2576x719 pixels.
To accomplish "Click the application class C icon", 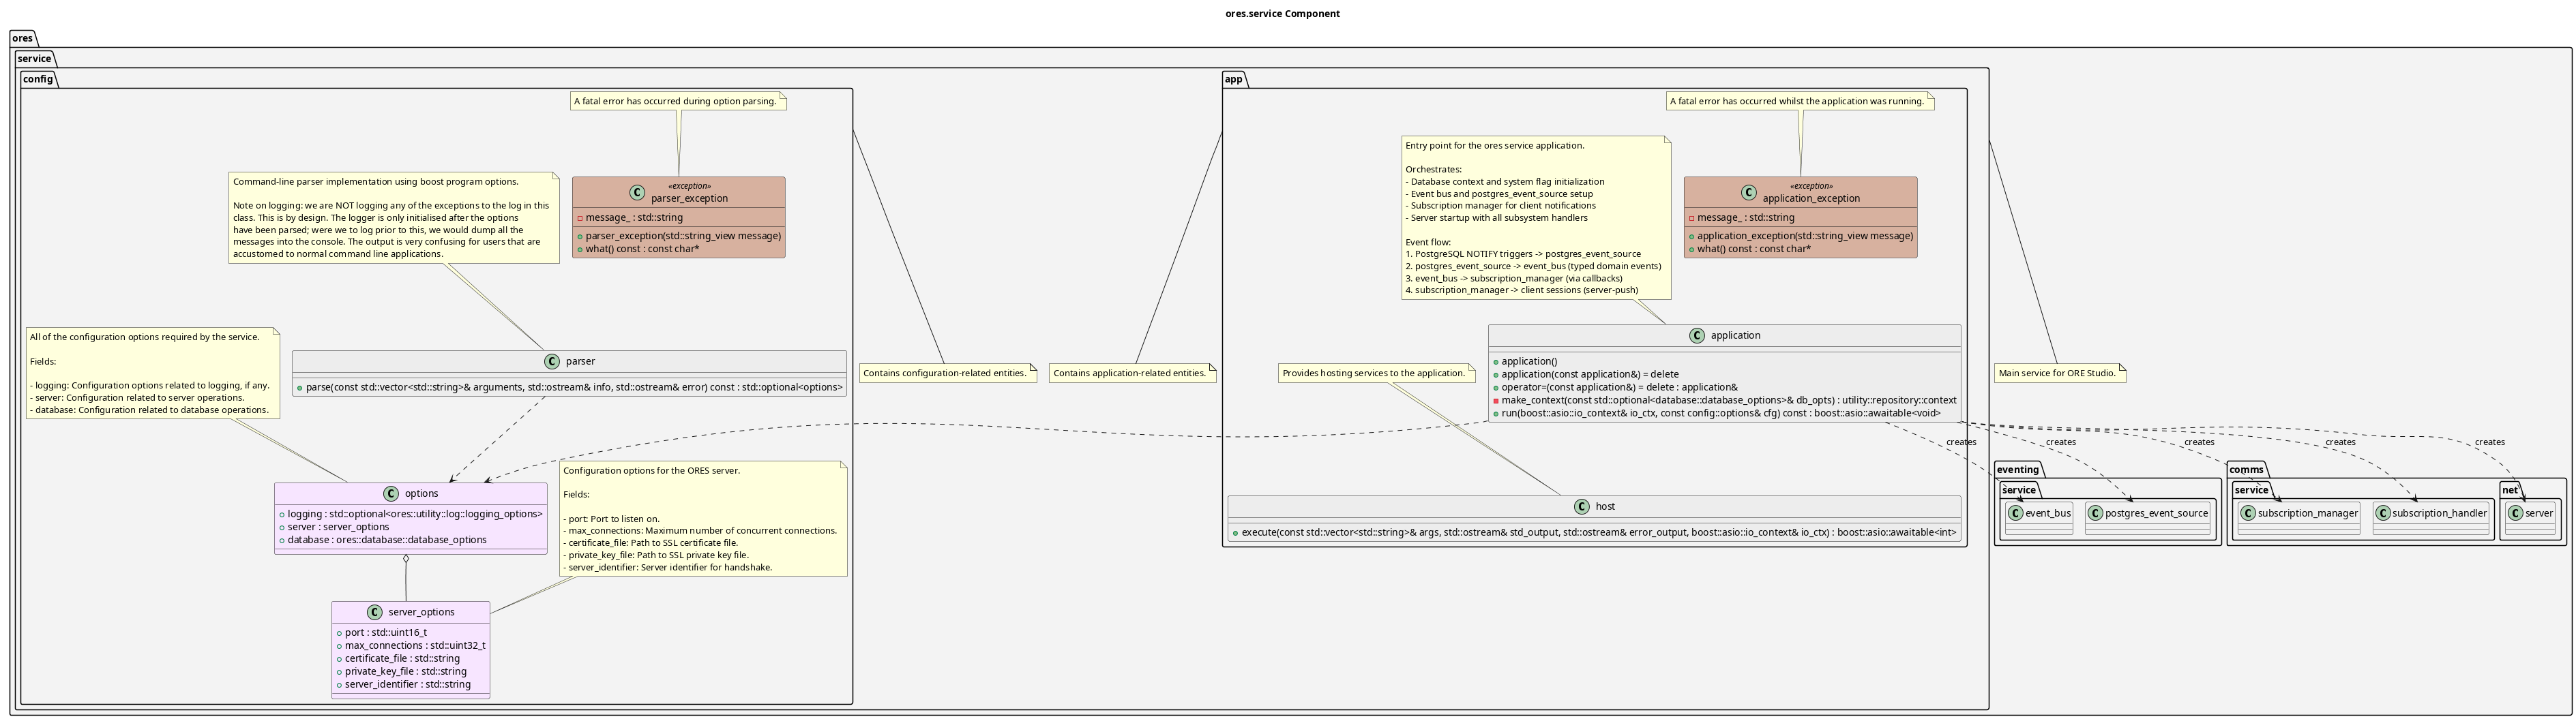I will pyautogui.click(x=1697, y=337).
